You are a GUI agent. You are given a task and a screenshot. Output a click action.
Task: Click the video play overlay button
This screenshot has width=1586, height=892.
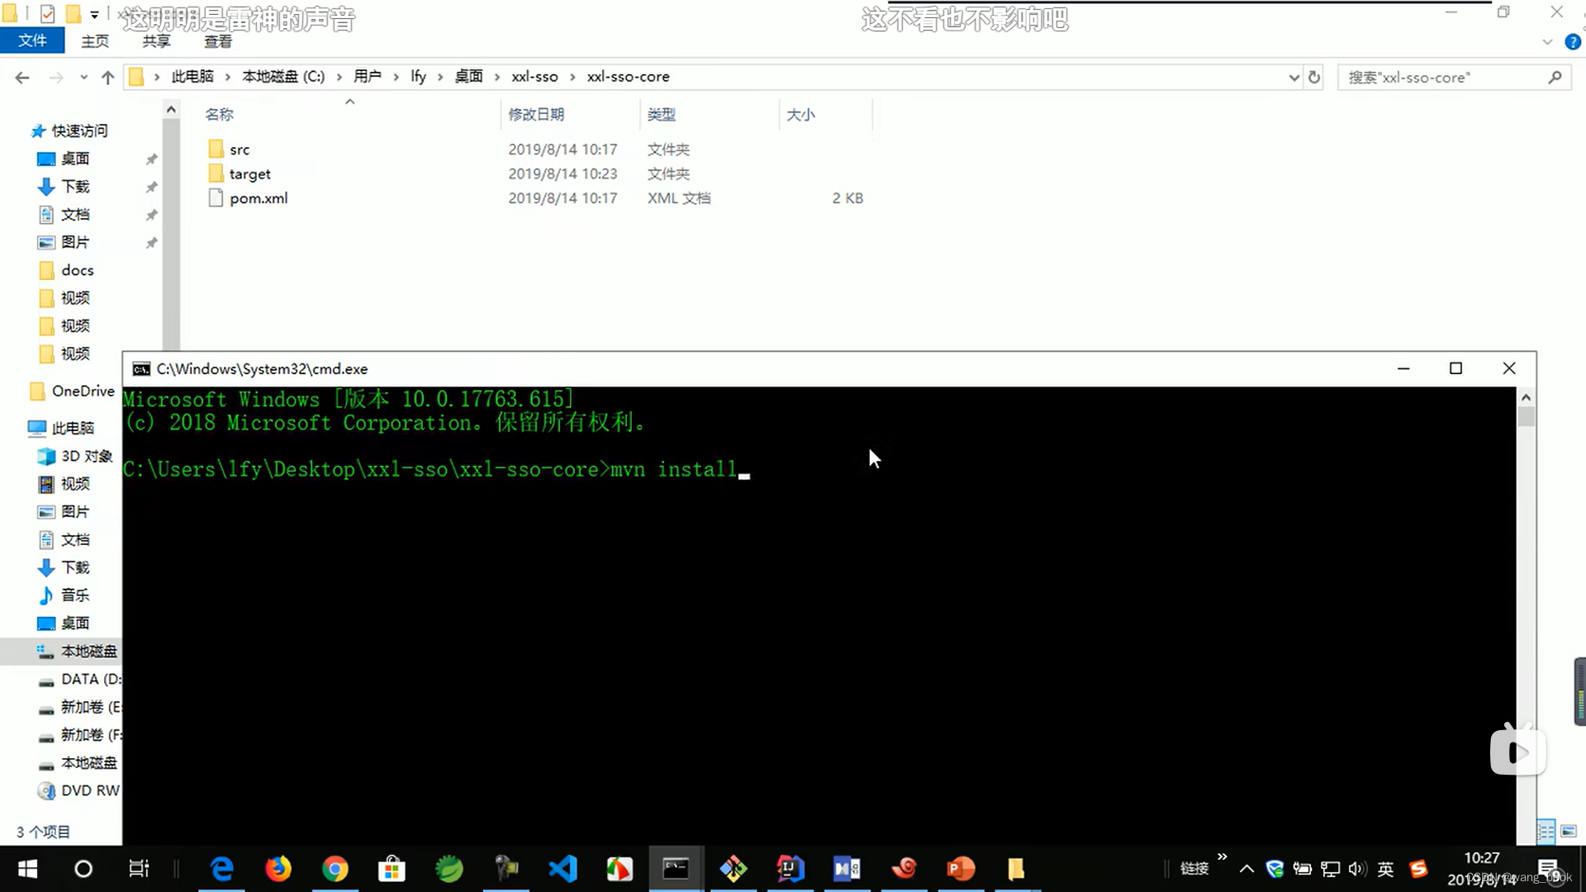[x=1517, y=752]
